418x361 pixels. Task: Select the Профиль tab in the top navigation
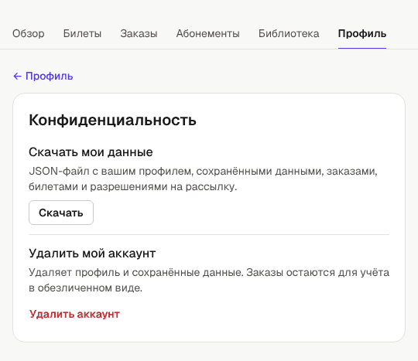(x=362, y=33)
